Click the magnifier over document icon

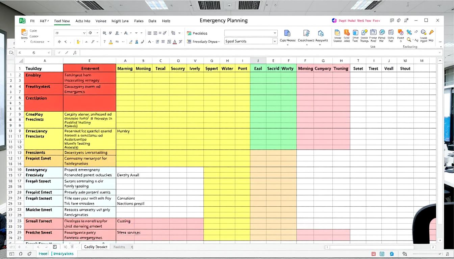tap(423, 32)
